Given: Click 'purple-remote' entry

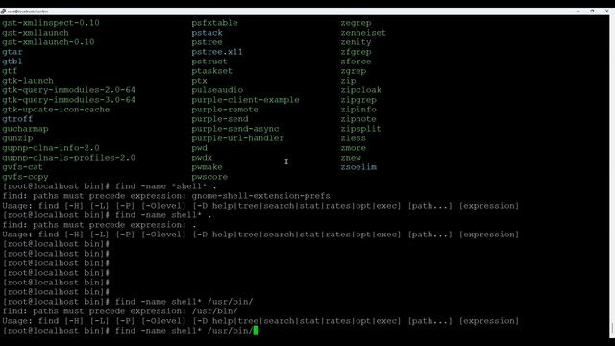Looking at the screenshot, I should pos(225,110).
